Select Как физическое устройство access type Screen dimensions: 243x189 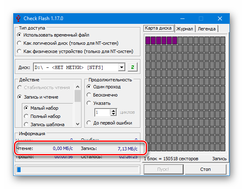75,51
